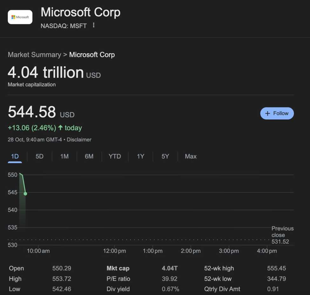Click the P/E ratio stat label
Image resolution: width=310 pixels, height=295 pixels.
click(x=118, y=279)
